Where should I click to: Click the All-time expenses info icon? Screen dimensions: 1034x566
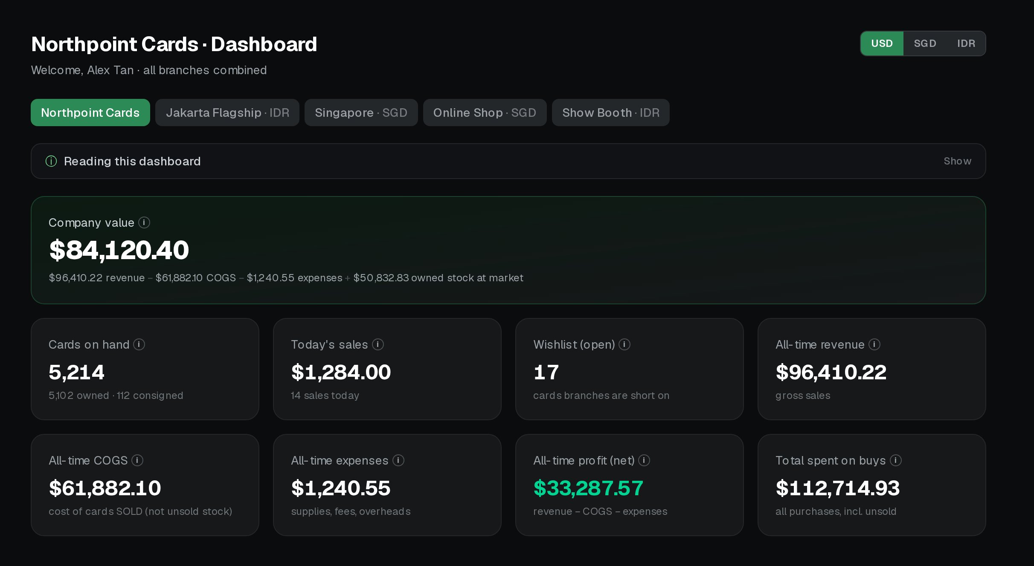398,460
